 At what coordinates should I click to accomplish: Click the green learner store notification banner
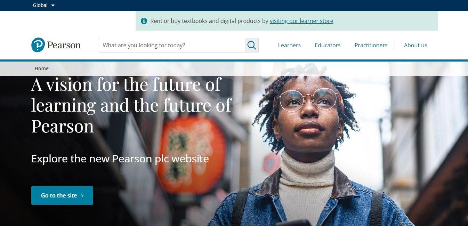tap(287, 21)
